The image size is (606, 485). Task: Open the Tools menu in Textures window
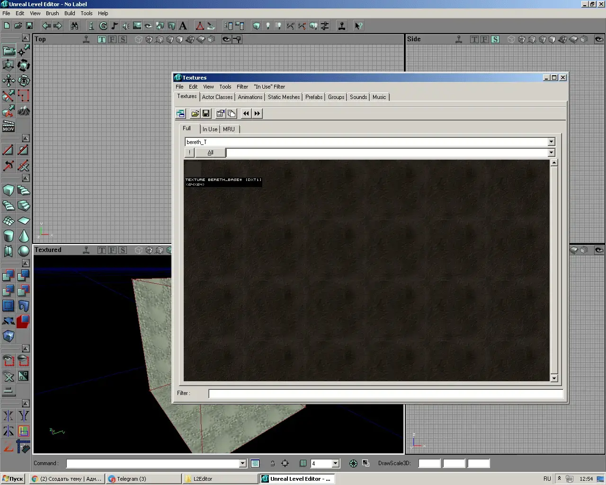click(225, 87)
